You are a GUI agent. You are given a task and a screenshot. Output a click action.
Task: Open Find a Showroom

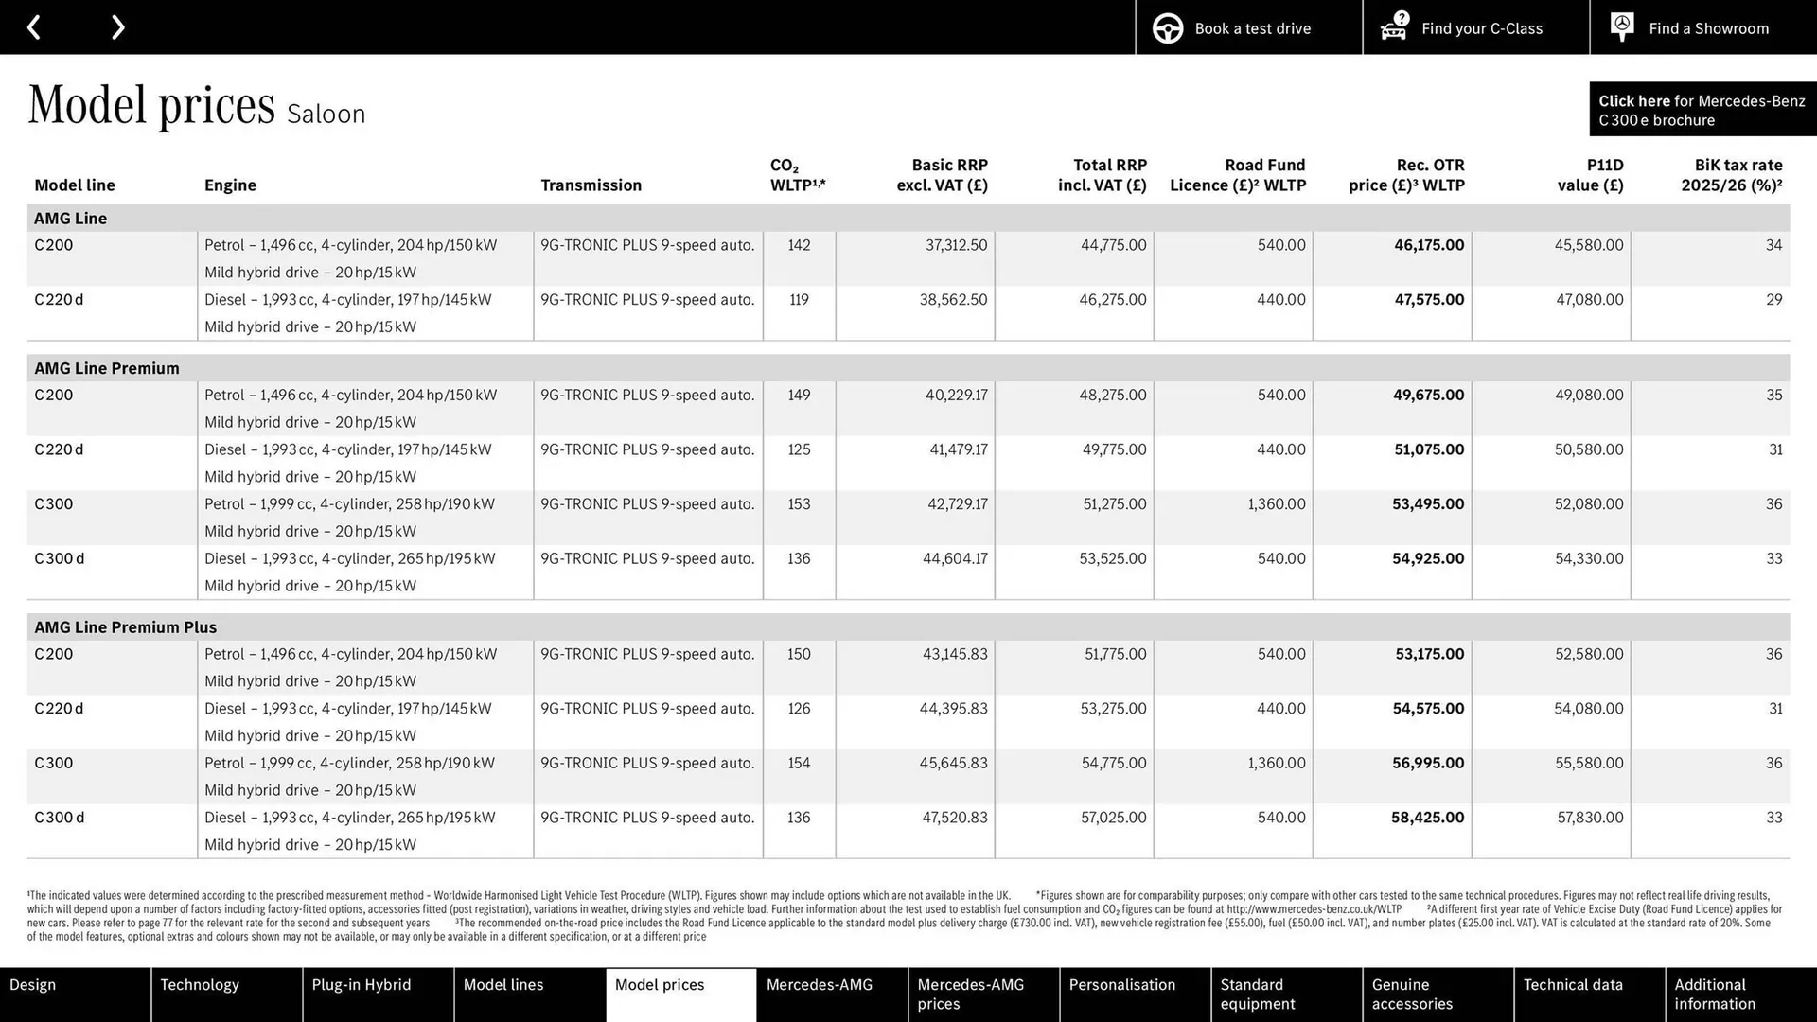tap(1708, 27)
